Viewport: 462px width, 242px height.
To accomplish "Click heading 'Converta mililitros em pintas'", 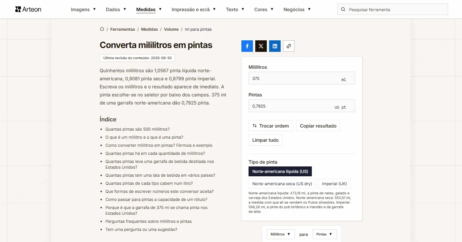I will 156,45.
